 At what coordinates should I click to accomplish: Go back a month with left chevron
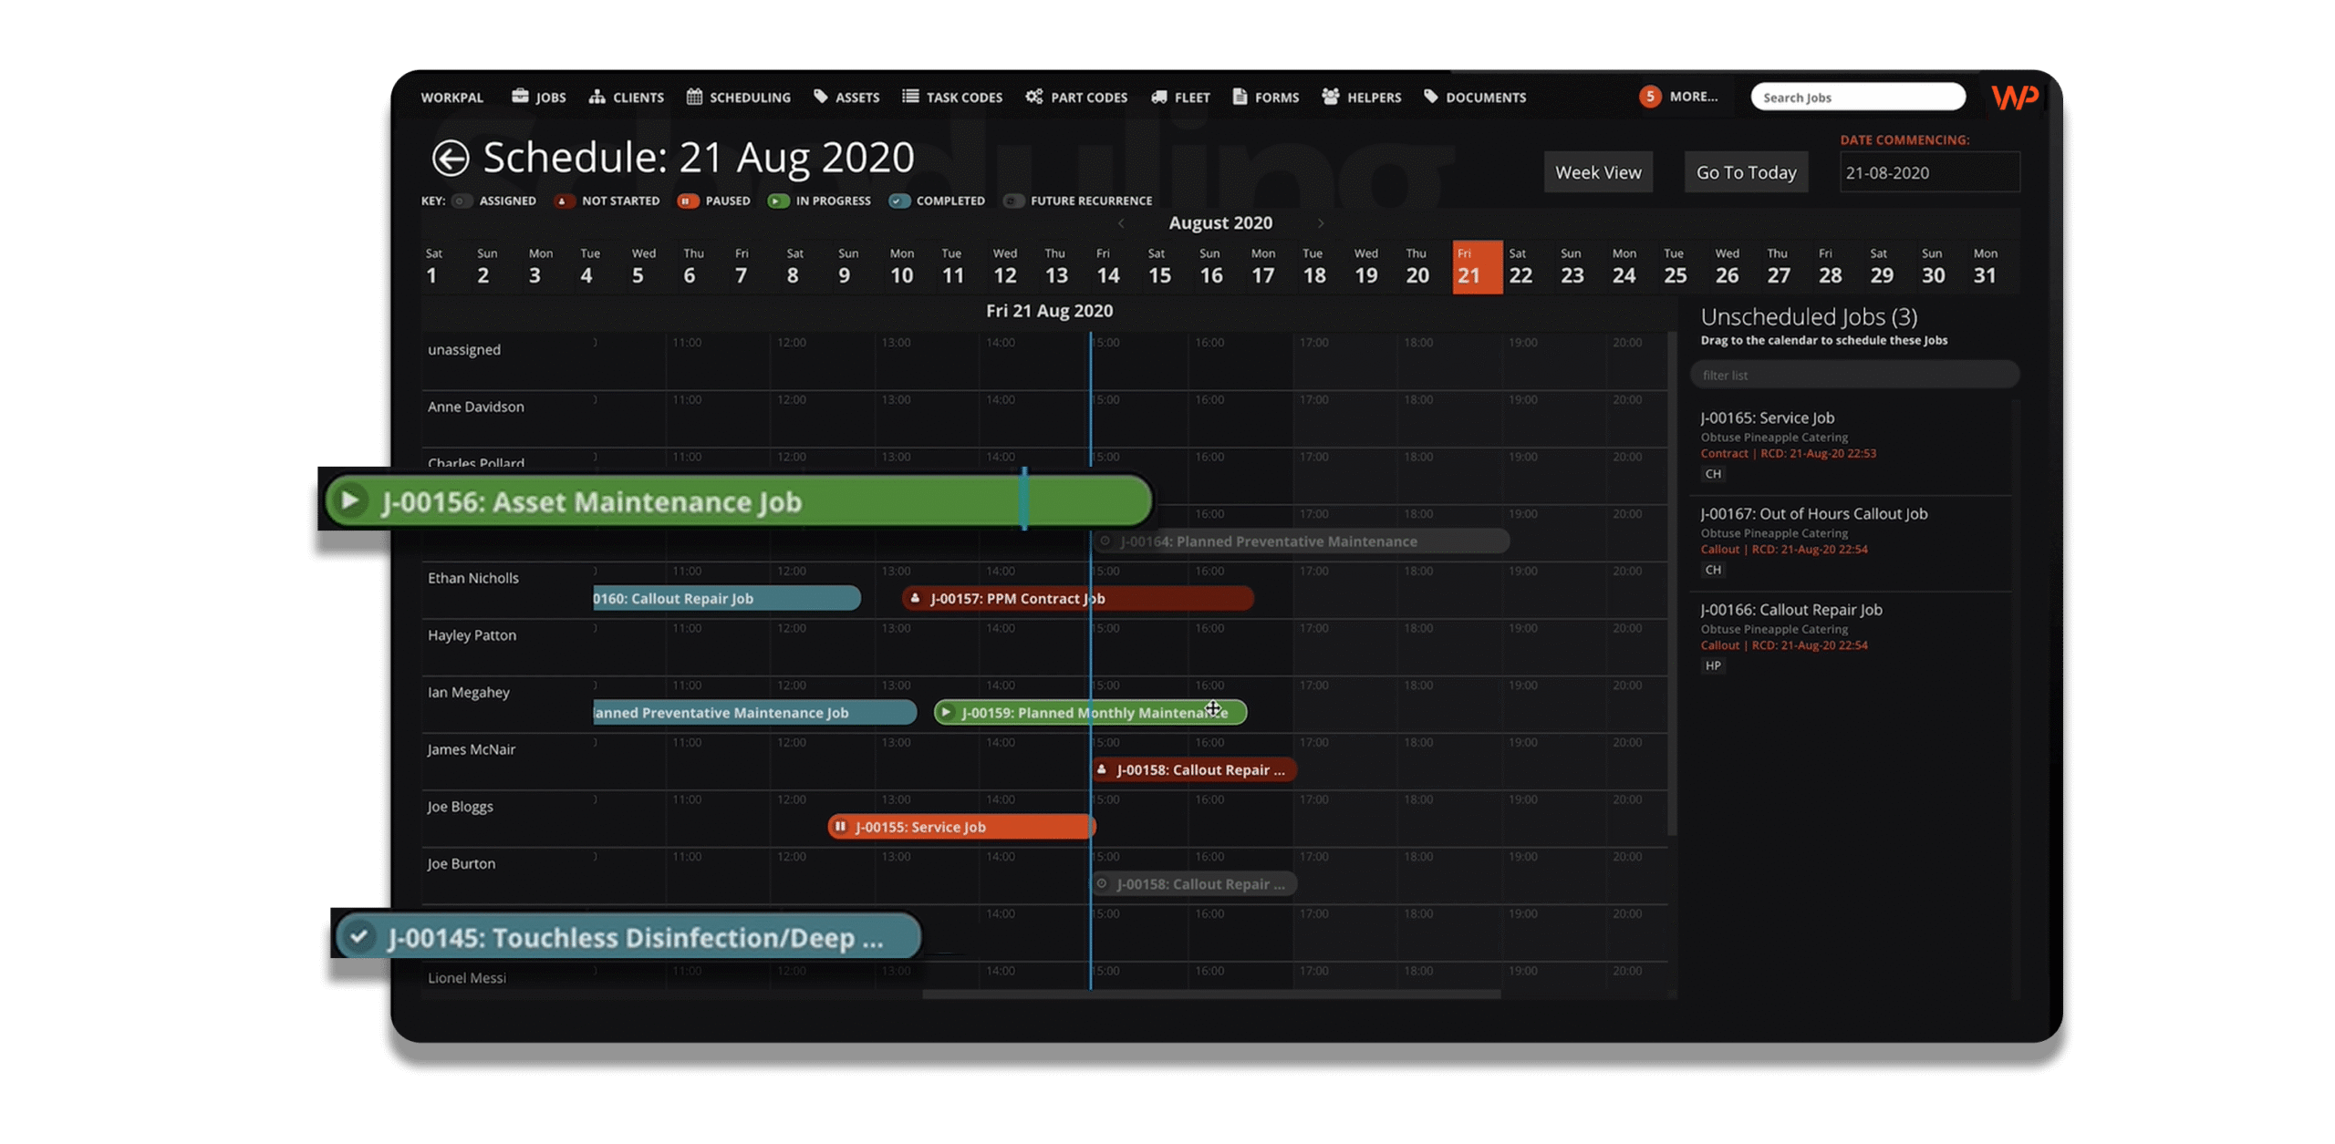click(x=1120, y=222)
